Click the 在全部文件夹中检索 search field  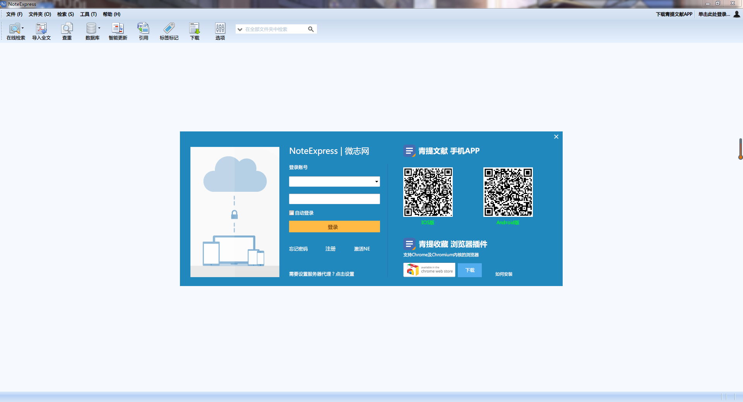[x=276, y=29]
